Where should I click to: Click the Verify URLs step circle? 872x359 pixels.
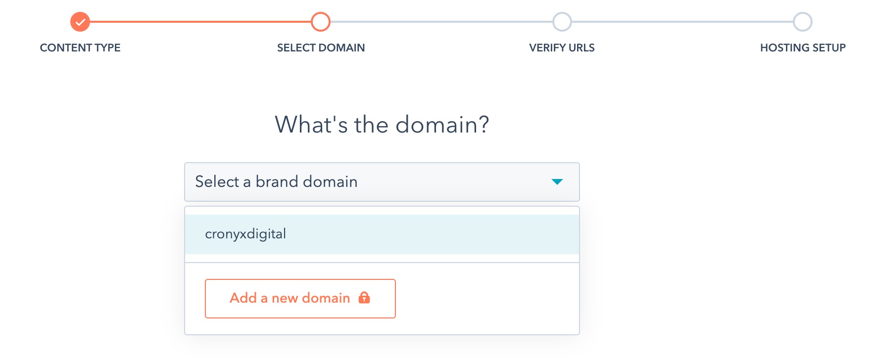coord(562,22)
